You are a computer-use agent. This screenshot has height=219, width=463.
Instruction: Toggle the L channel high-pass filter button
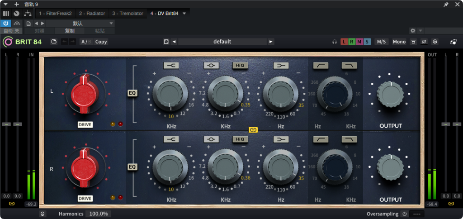(x=321, y=65)
